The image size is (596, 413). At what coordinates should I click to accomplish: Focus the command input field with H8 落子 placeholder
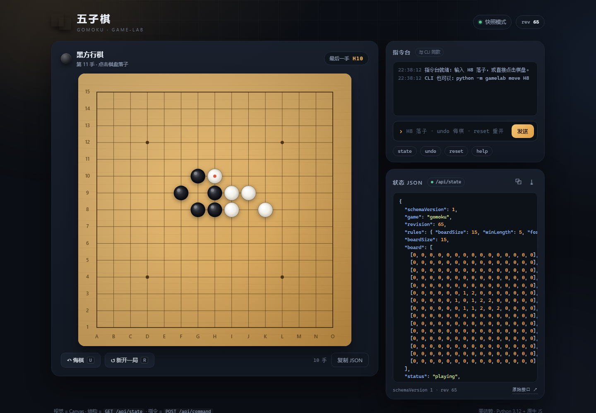click(x=455, y=131)
